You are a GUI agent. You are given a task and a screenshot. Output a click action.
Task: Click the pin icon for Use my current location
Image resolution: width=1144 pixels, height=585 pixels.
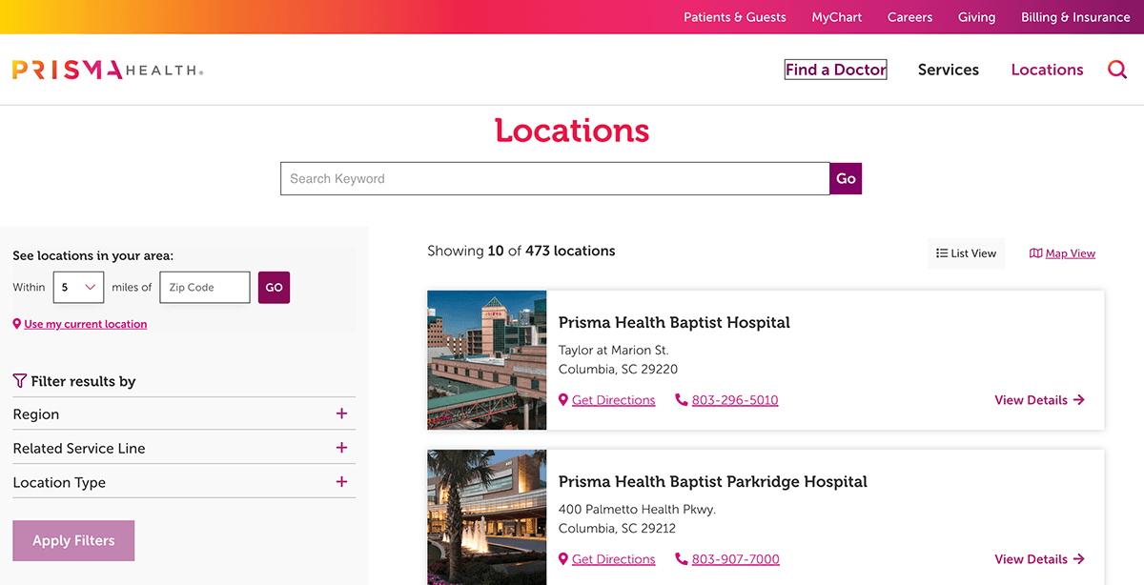pos(15,324)
